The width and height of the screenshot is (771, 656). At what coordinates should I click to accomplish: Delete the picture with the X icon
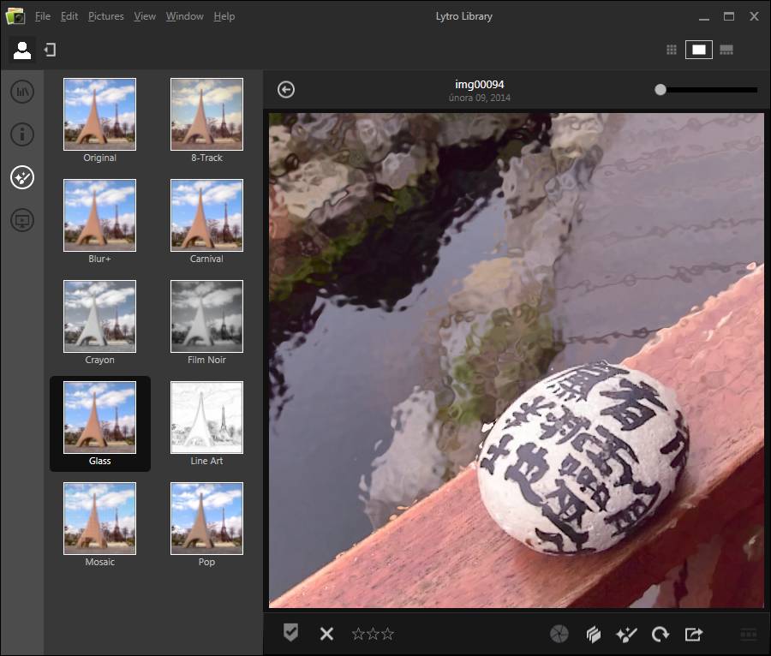click(326, 634)
